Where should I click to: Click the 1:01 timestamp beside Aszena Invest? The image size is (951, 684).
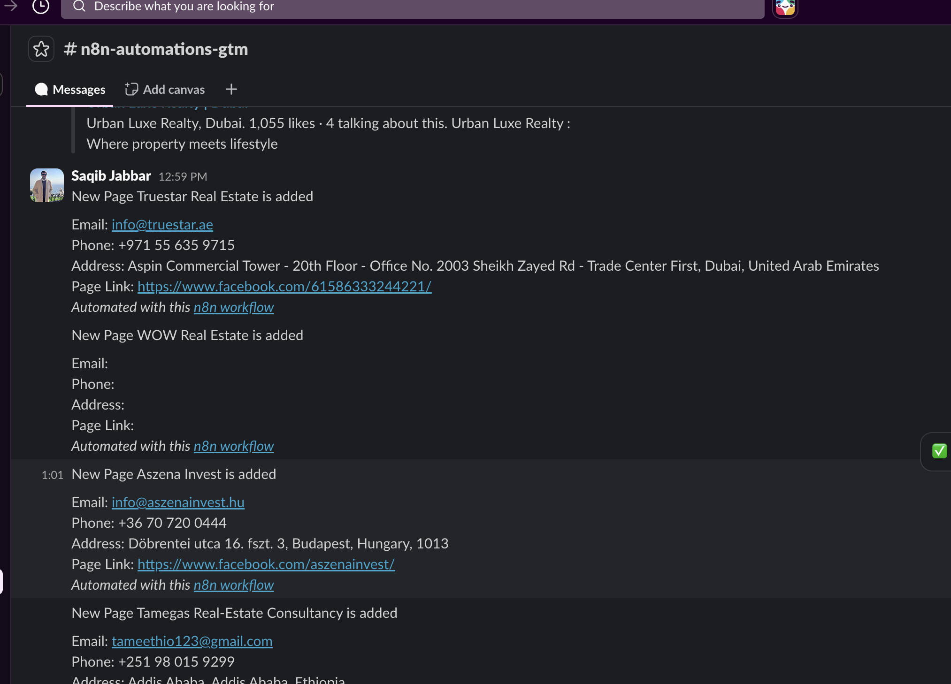(x=53, y=475)
